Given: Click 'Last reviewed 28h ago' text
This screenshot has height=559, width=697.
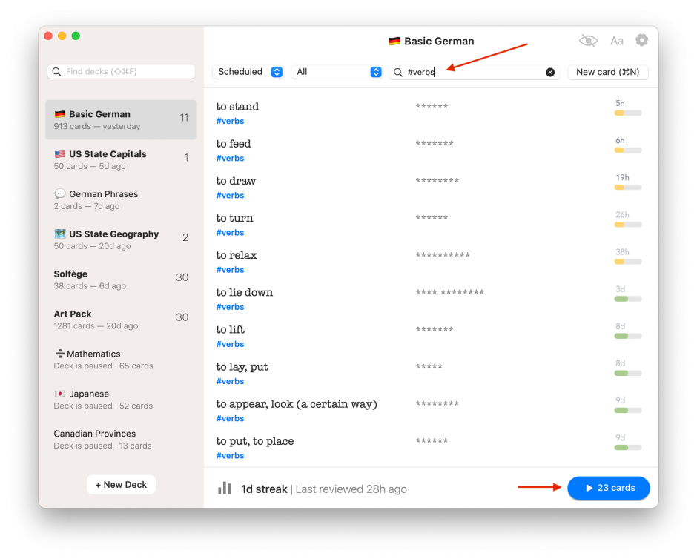Looking at the screenshot, I should coord(351,489).
